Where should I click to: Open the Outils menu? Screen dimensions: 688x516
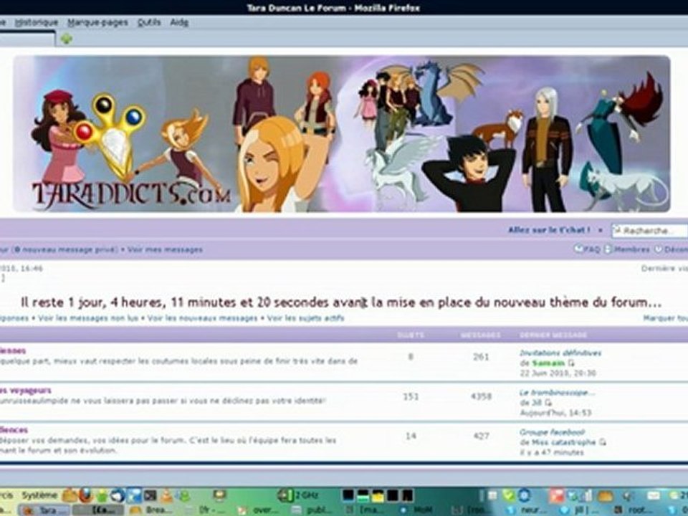[x=149, y=22]
